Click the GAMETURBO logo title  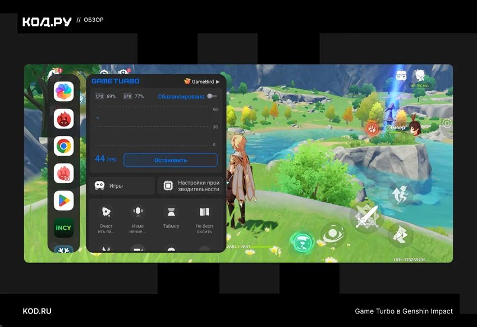tap(116, 81)
